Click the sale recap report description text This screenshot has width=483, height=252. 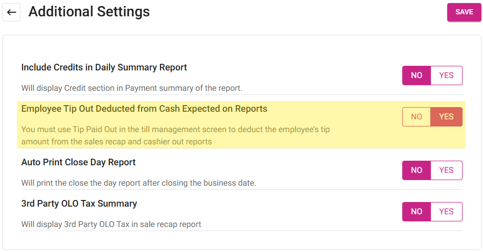111,224
